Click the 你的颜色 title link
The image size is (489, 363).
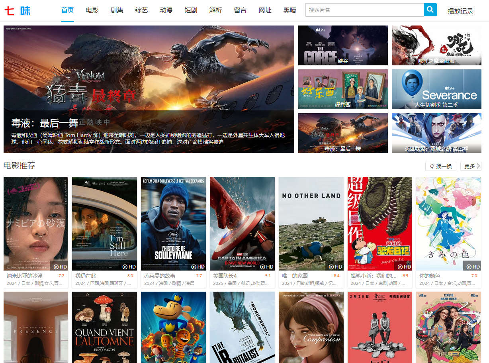coord(430,276)
